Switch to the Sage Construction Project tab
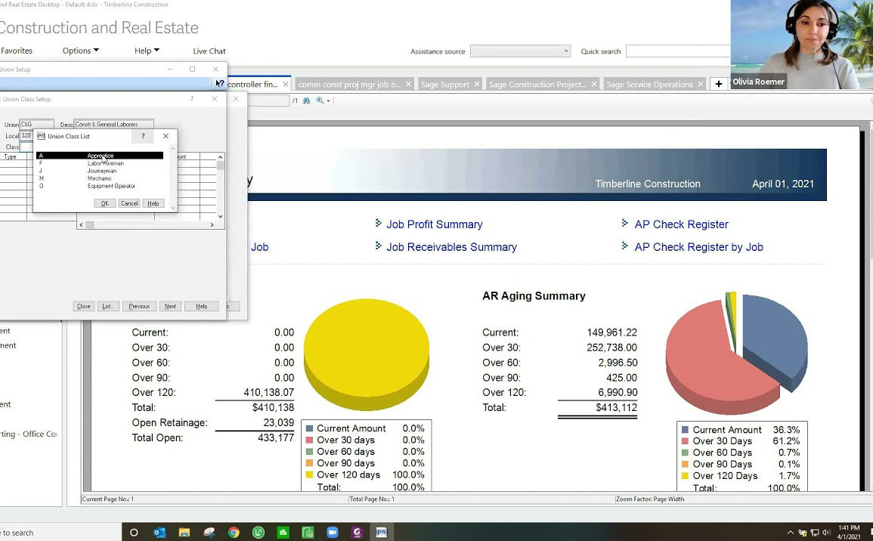 tap(537, 85)
